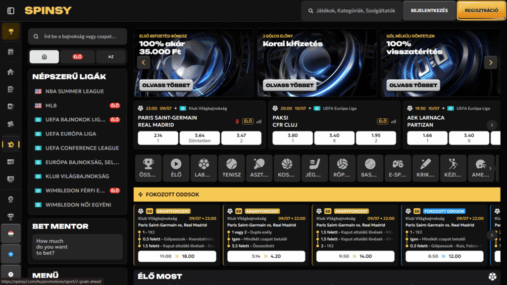Screen dimensions: 507x285
Task: Pick the 18.00 boosted odds bet
Action: [177, 256]
